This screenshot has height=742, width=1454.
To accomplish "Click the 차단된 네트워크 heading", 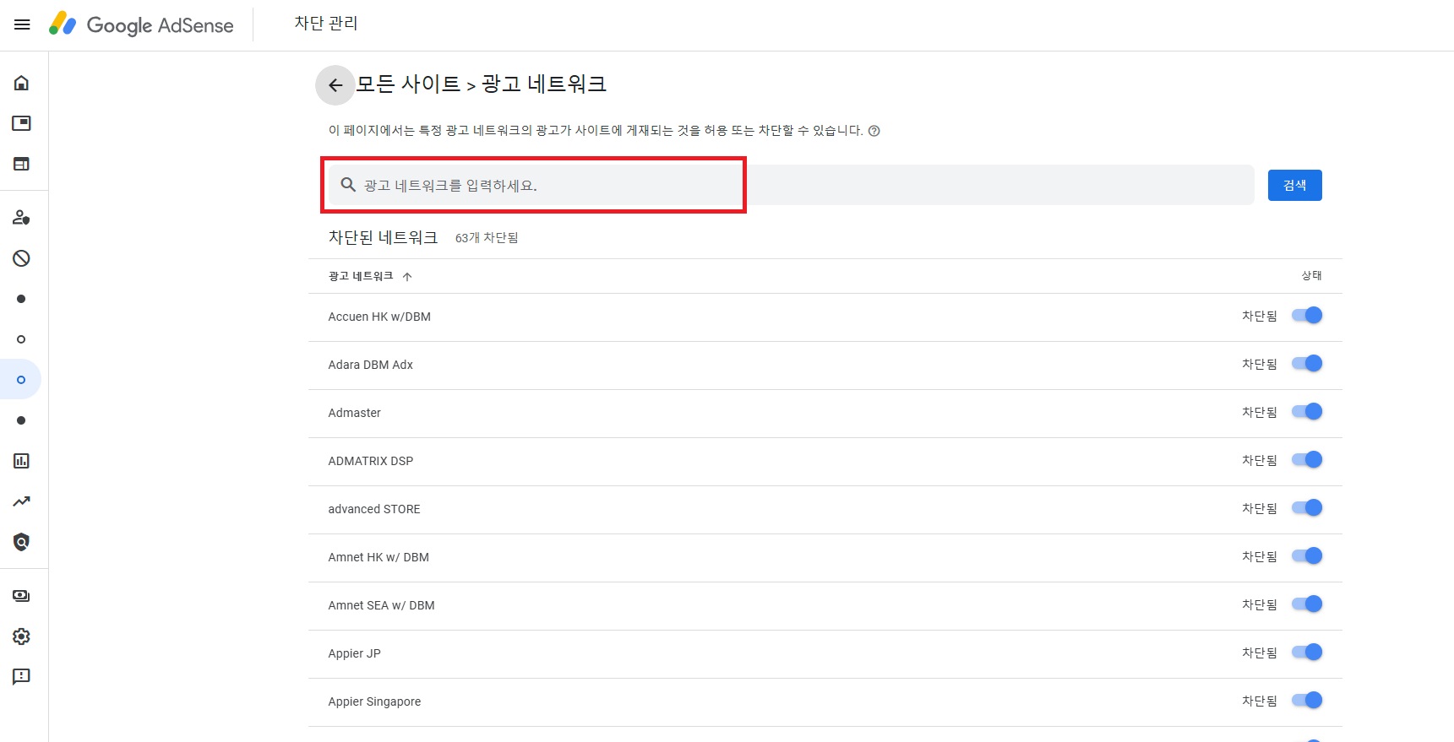I will point(383,237).
